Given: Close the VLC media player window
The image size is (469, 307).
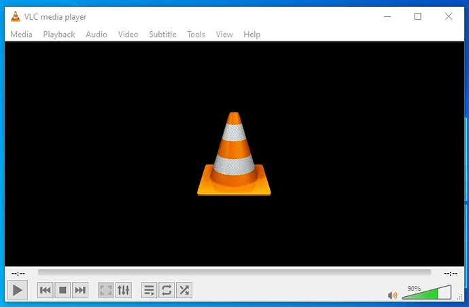Looking at the screenshot, I should [x=449, y=16].
